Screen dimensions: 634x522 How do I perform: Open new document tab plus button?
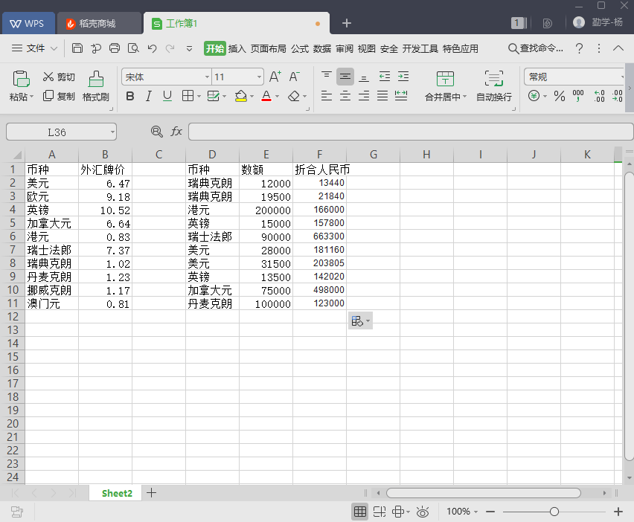point(347,23)
